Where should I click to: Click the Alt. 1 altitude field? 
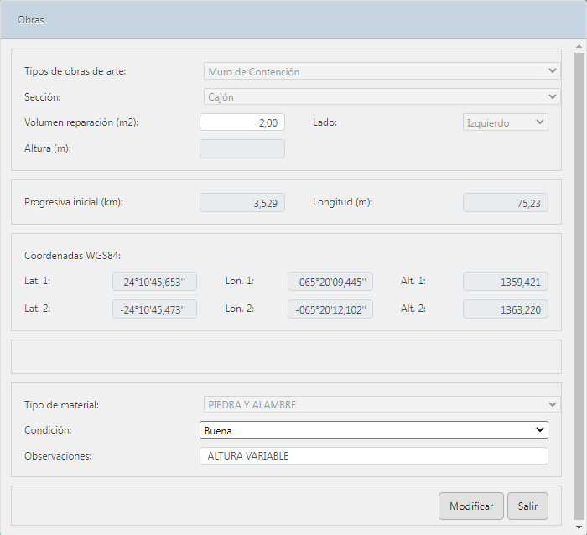pyautogui.click(x=506, y=282)
